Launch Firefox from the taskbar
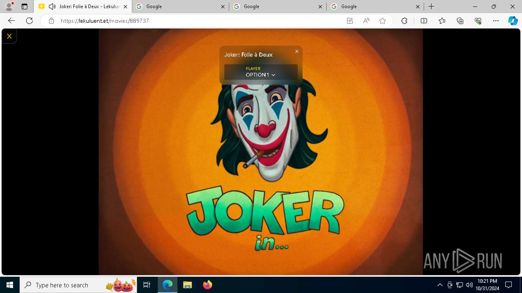The image size is (522, 293). click(x=207, y=285)
